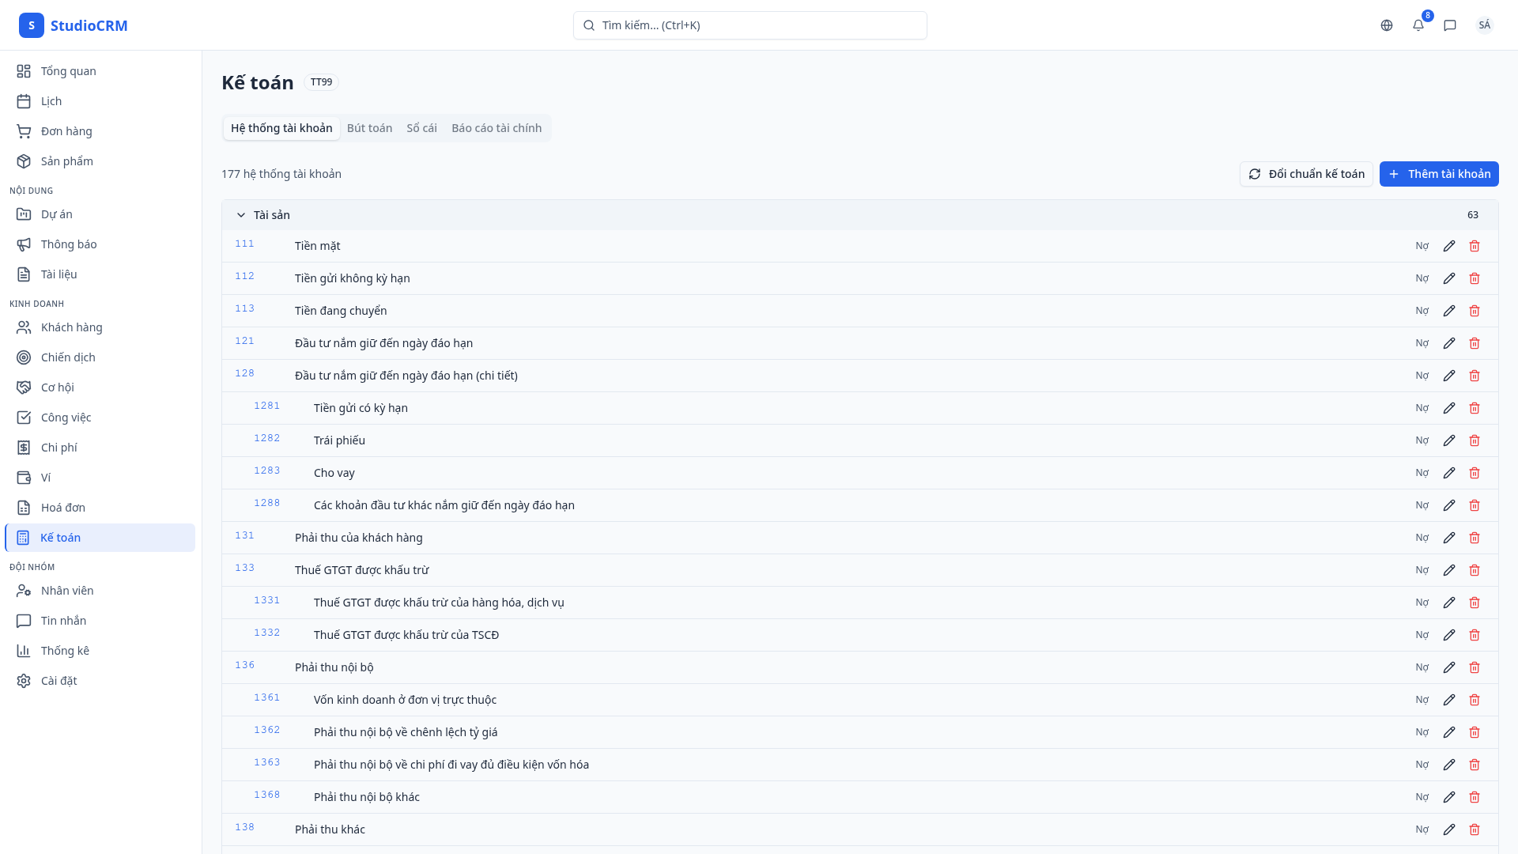Collapse the Tài sản group
The width and height of the screenshot is (1518, 854).
[x=241, y=215]
